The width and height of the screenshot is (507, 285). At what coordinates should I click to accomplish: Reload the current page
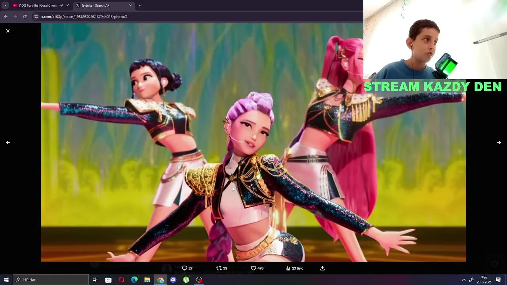pos(25,17)
